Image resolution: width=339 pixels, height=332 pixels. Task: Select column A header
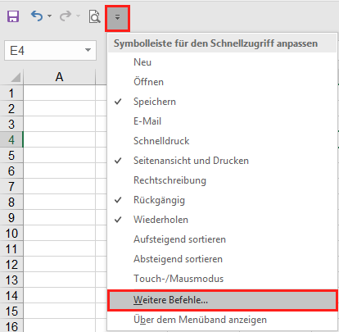60,77
